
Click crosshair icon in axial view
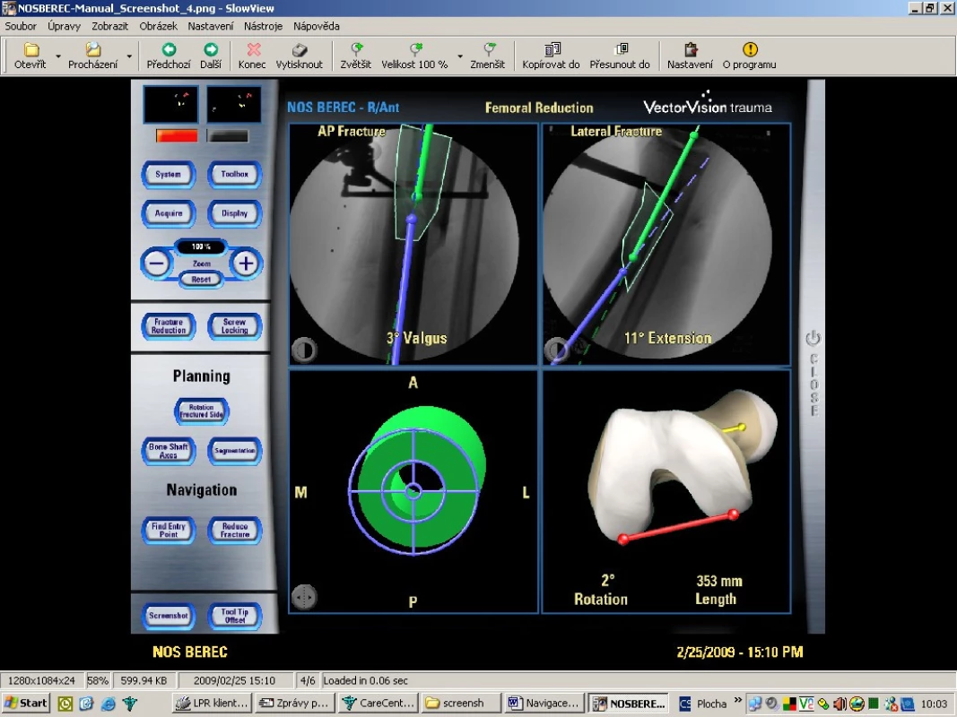304,597
